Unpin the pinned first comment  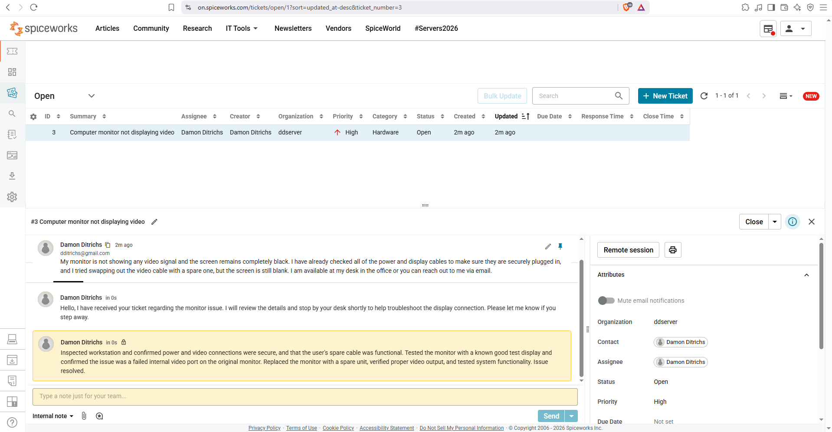pyautogui.click(x=560, y=246)
